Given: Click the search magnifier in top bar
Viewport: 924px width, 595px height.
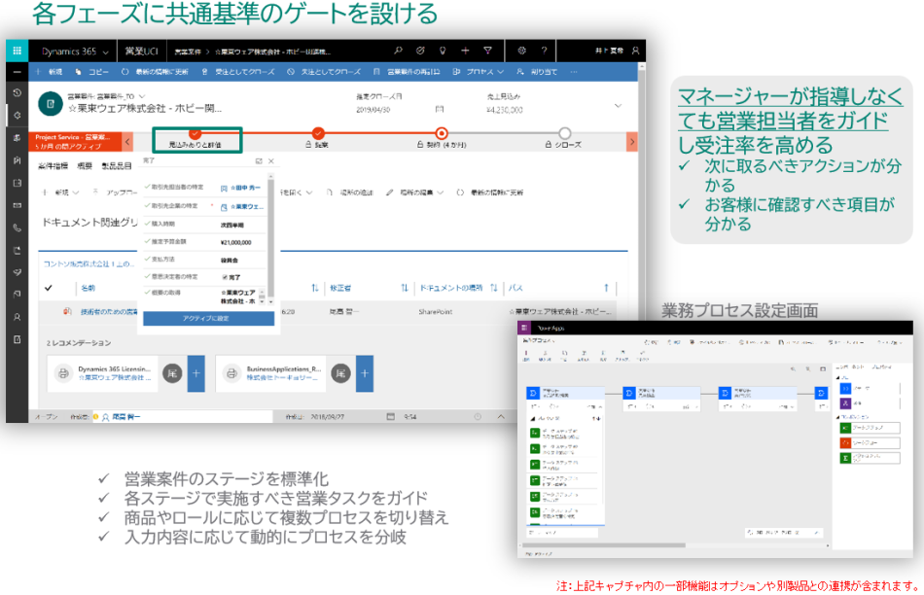Looking at the screenshot, I should tap(398, 51).
